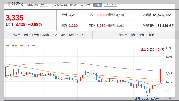Click the 최고 3,800 (12/17) chart label
179x101 pixels.
[x=152, y=49]
